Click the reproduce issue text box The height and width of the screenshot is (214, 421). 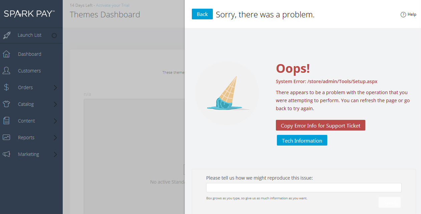click(304, 188)
